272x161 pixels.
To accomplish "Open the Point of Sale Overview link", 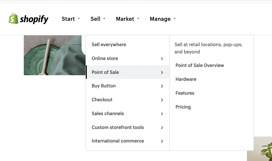I will point(200,65).
